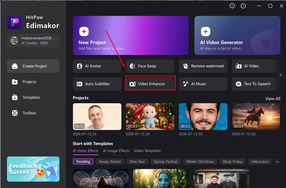286x188 pixels.
Task: Open the Video Enhancer tool
Action: [x=150, y=84]
